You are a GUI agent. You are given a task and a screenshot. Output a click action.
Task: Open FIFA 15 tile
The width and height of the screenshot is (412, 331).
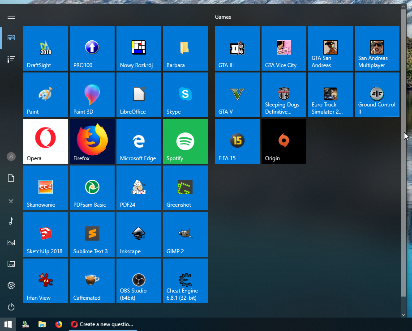(x=237, y=141)
